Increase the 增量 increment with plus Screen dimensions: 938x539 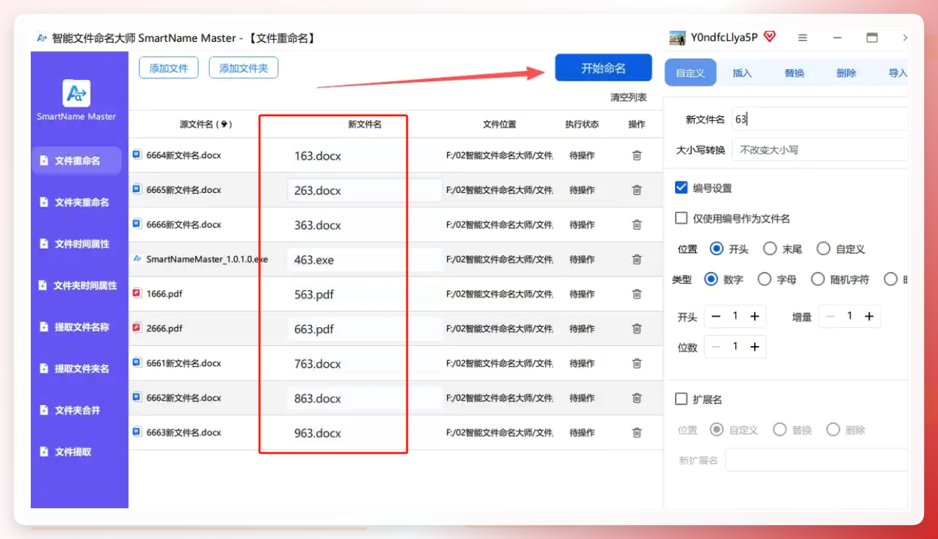(869, 316)
